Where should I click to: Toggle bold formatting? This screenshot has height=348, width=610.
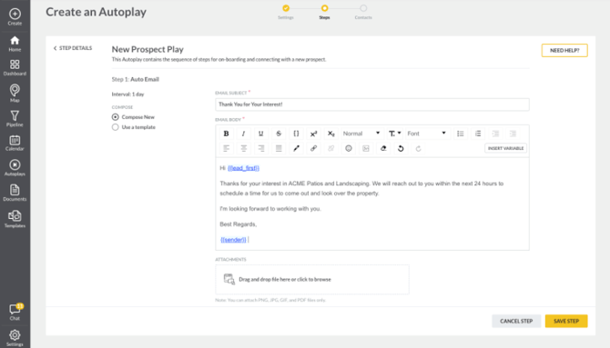(x=226, y=134)
